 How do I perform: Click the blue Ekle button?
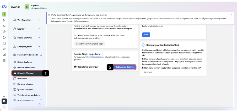pyautogui.click(x=146, y=35)
